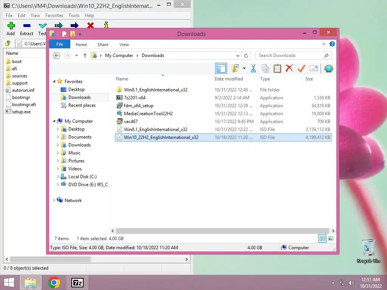Select the MediaCreationTool22H2 file
387x290 pixels.
[x=223, y=113]
